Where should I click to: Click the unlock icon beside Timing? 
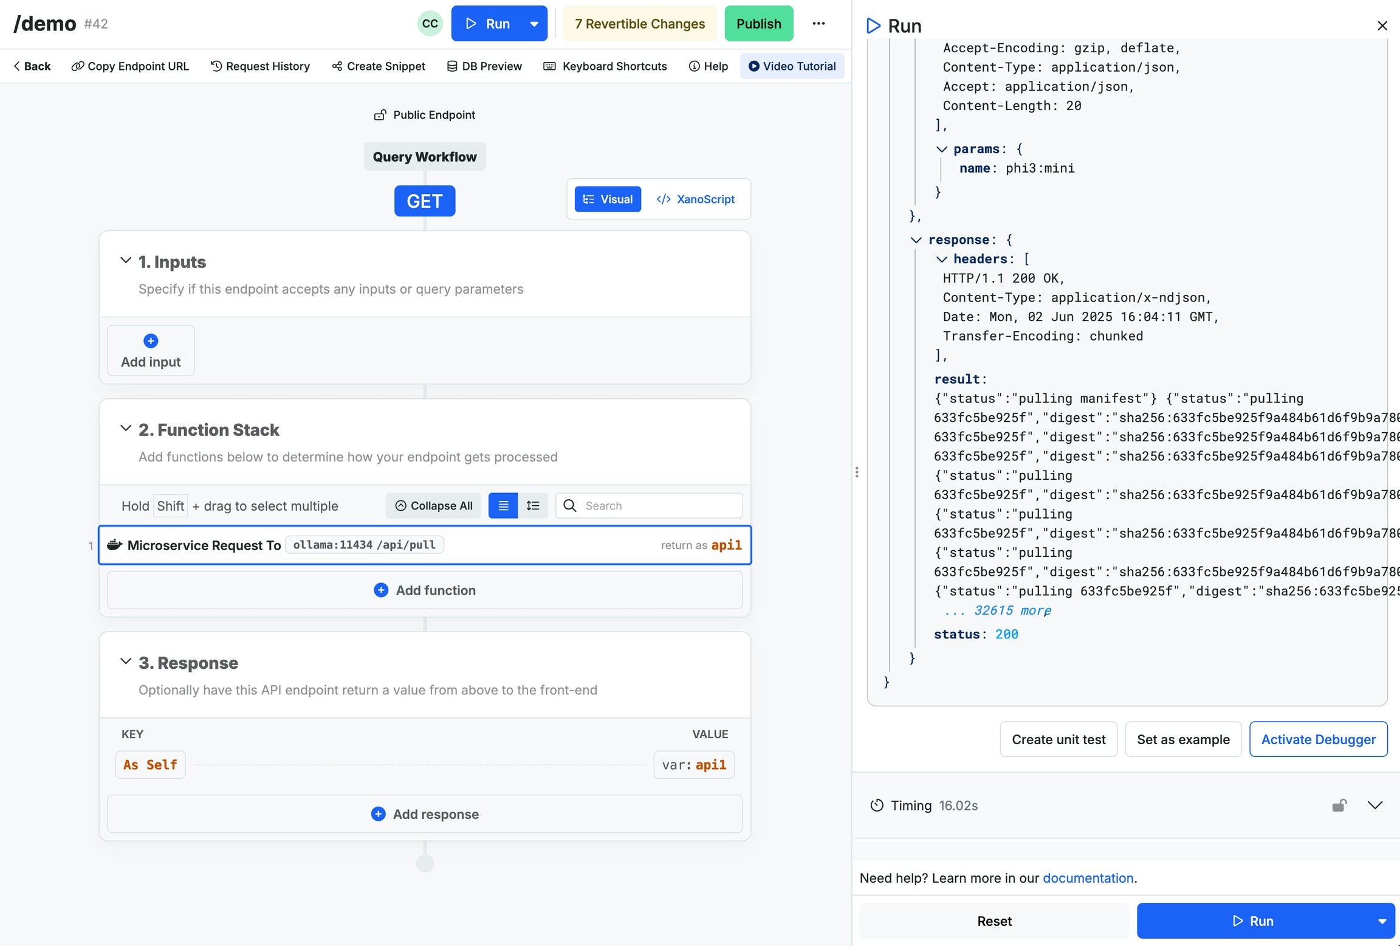(x=1339, y=806)
